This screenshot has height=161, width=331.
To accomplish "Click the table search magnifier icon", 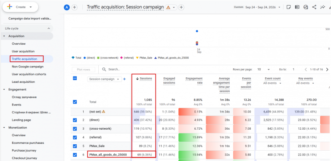I will [x=104, y=70].
